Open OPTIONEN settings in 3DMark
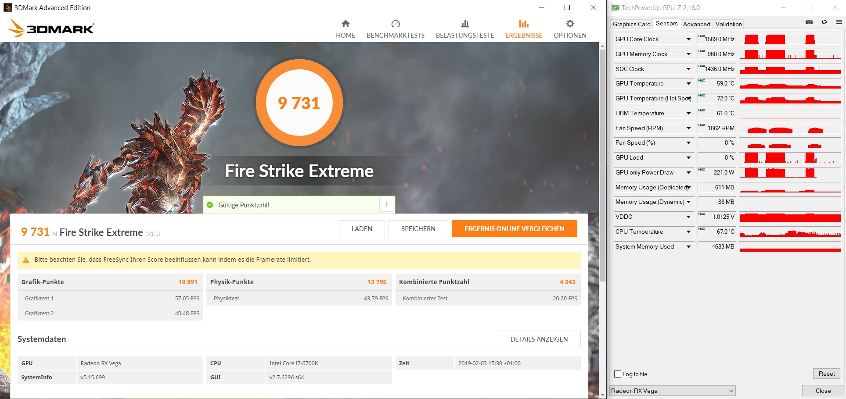 pos(570,29)
